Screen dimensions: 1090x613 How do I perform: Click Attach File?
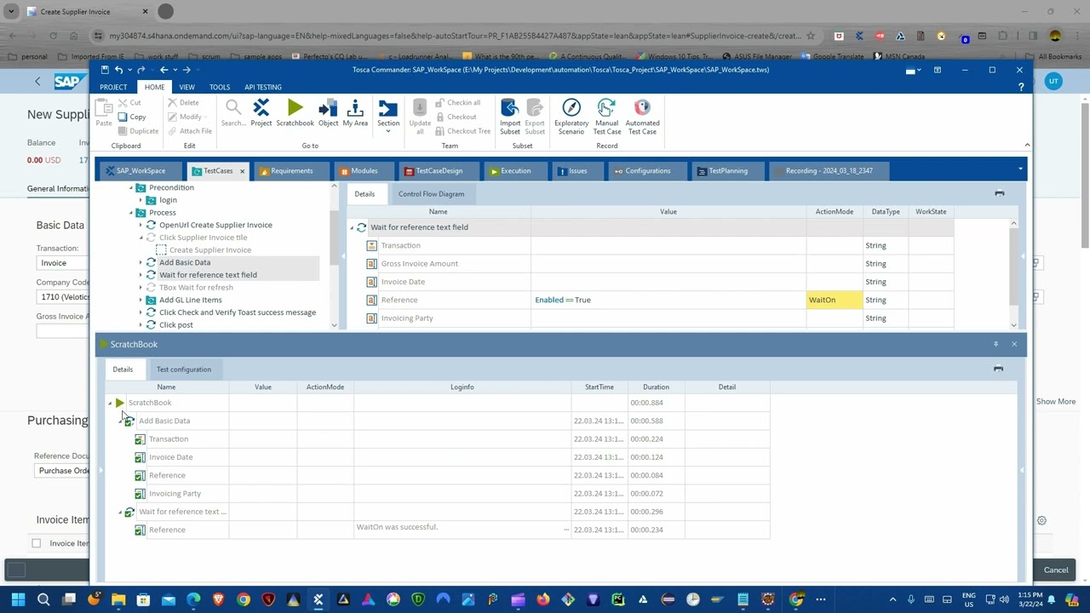tap(190, 131)
